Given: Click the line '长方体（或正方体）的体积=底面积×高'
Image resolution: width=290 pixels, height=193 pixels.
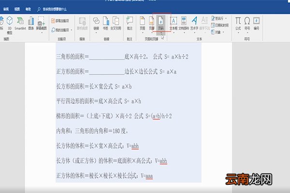Looking at the screenshot, I should point(112,161).
